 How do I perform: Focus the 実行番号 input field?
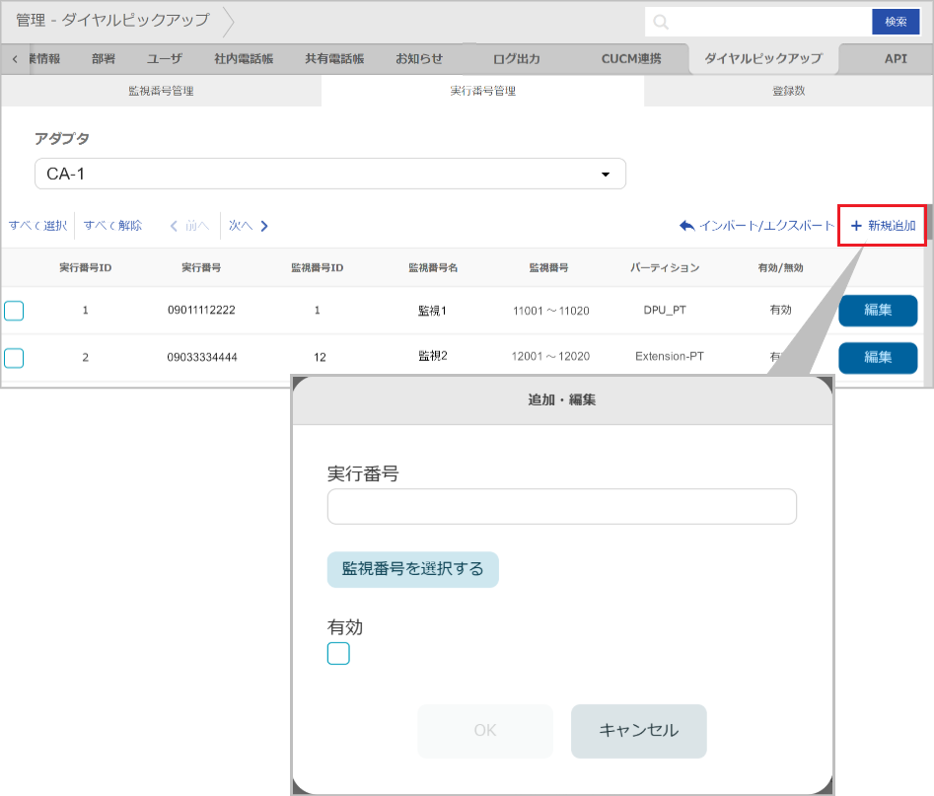point(561,506)
